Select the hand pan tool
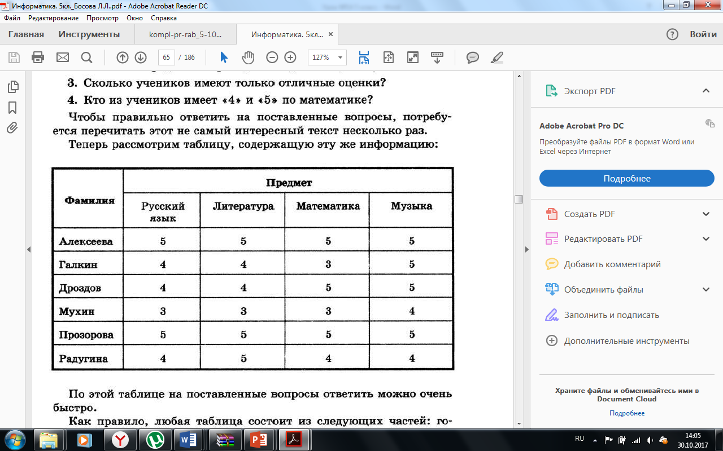The image size is (723, 451). click(247, 57)
